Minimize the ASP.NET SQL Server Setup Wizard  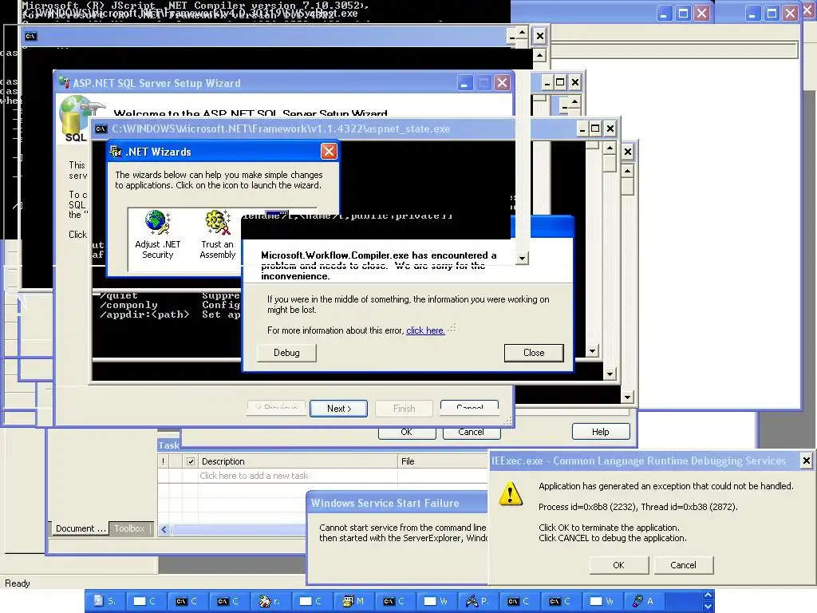pos(464,82)
